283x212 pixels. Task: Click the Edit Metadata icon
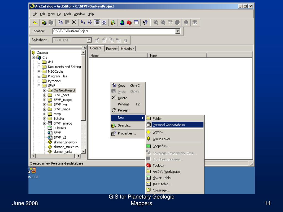97,40
